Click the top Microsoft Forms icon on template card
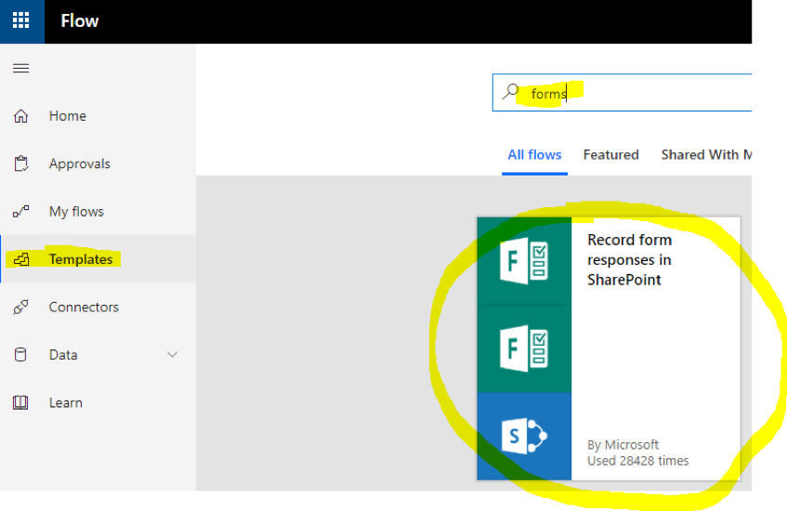This screenshot has width=787, height=511. click(524, 261)
